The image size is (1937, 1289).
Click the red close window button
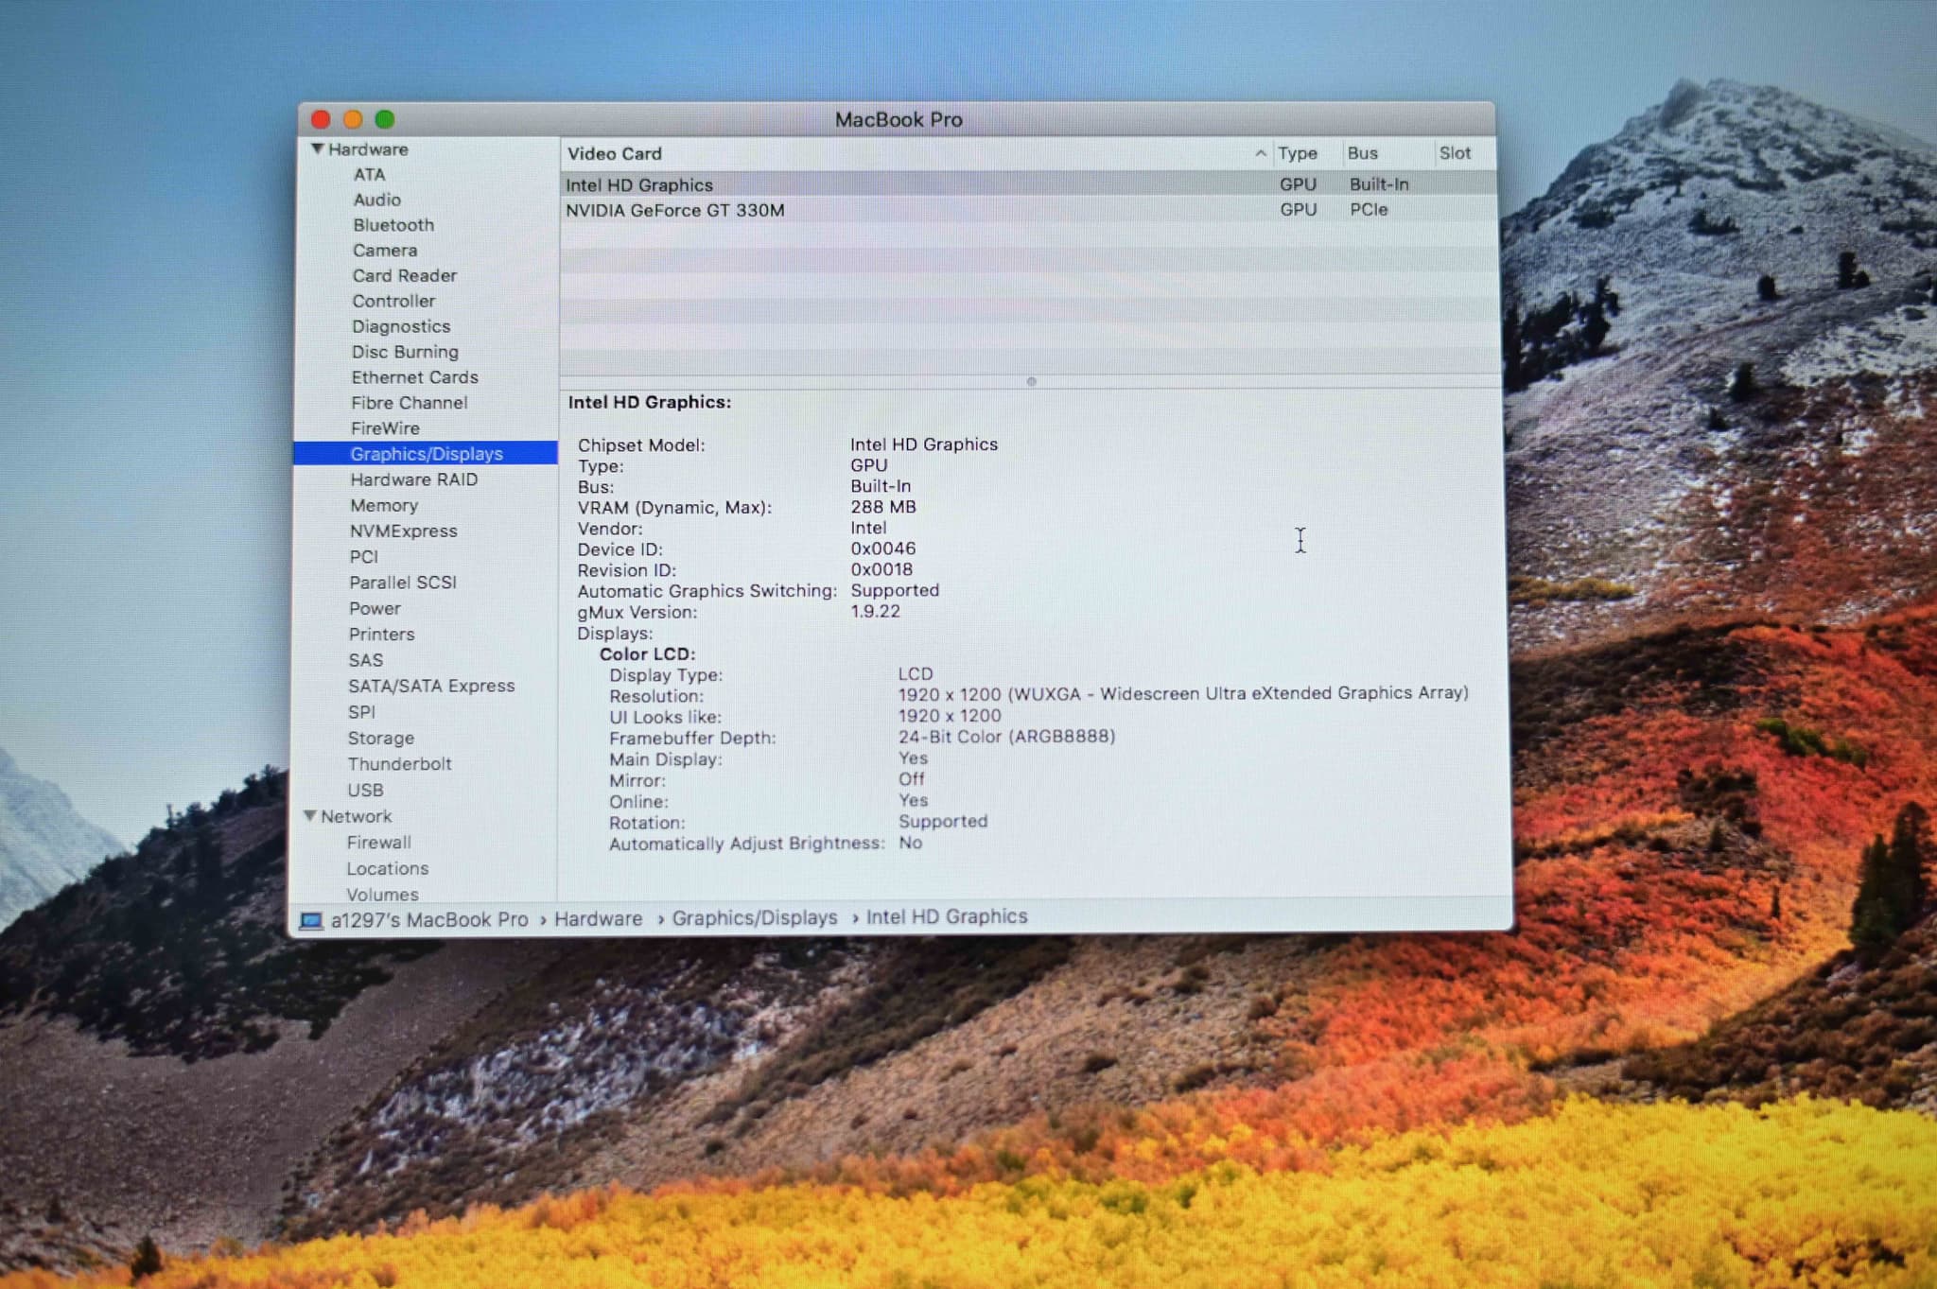pos(321,119)
